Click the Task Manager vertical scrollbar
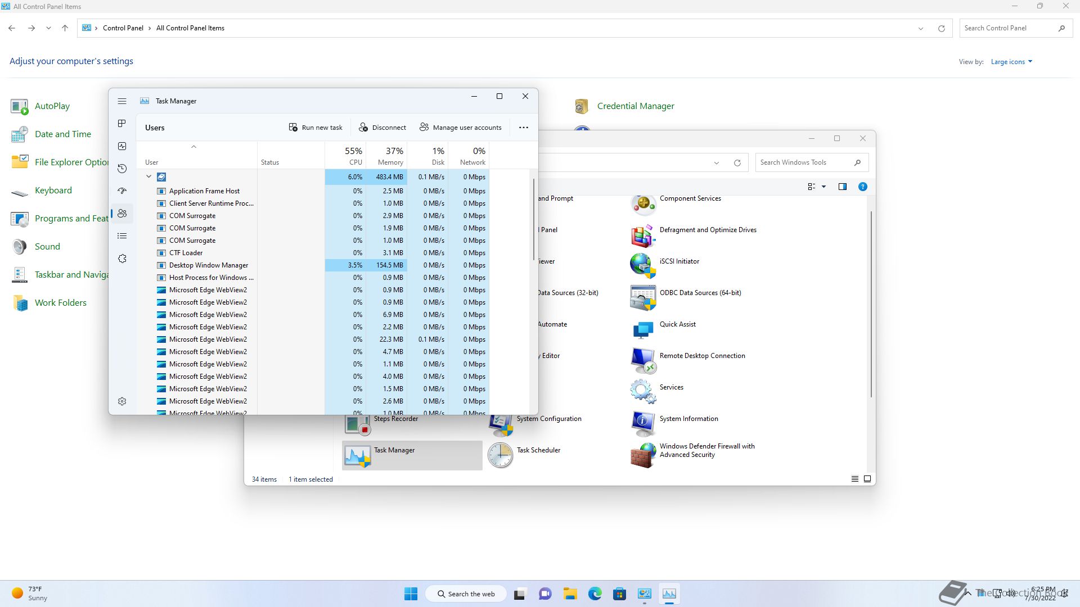1080x607 pixels. coord(533,219)
